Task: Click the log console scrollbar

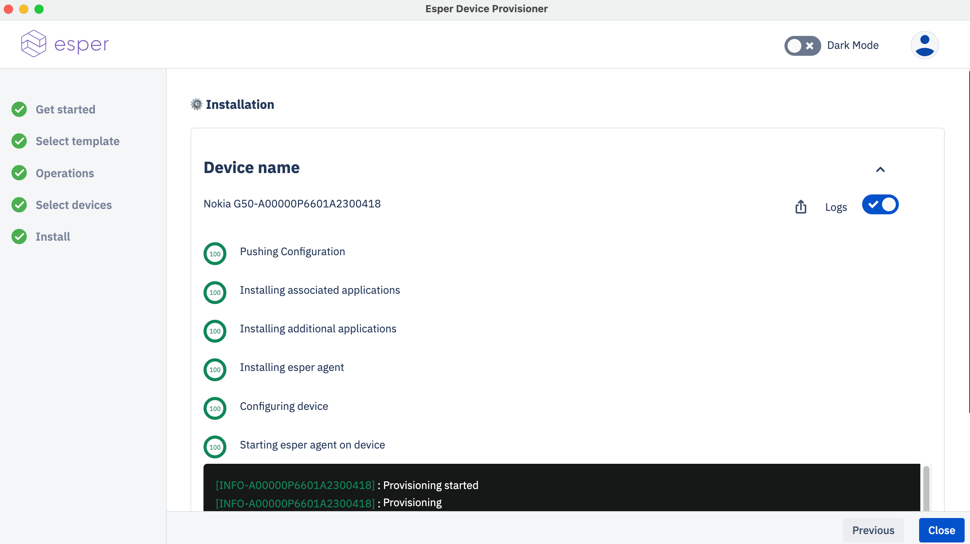Action: [926, 488]
